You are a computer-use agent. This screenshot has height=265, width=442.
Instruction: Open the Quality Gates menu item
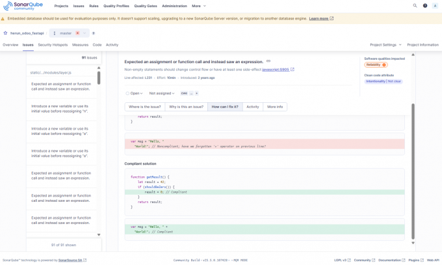[x=144, y=5]
